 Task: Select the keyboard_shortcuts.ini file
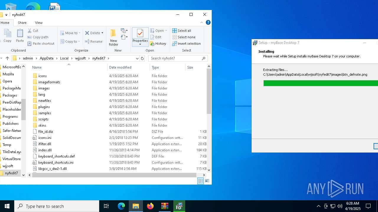[x=119, y=163]
